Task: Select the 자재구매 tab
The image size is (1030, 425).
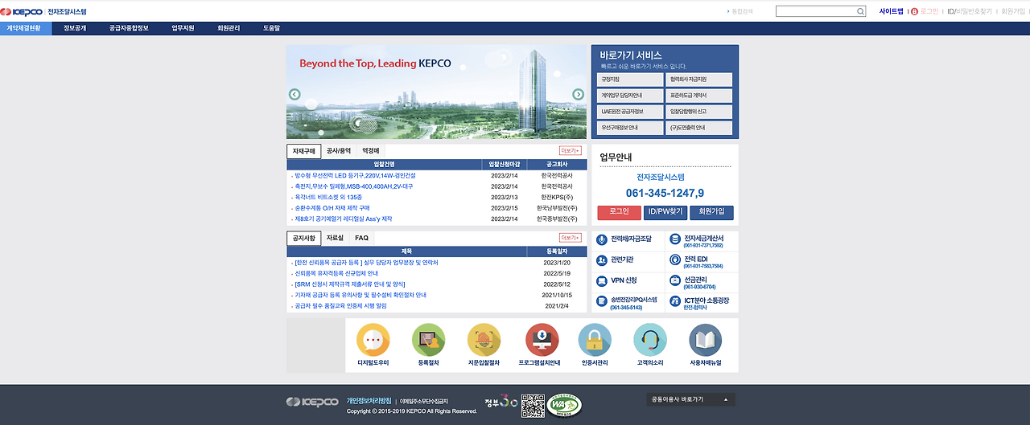Action: point(303,151)
